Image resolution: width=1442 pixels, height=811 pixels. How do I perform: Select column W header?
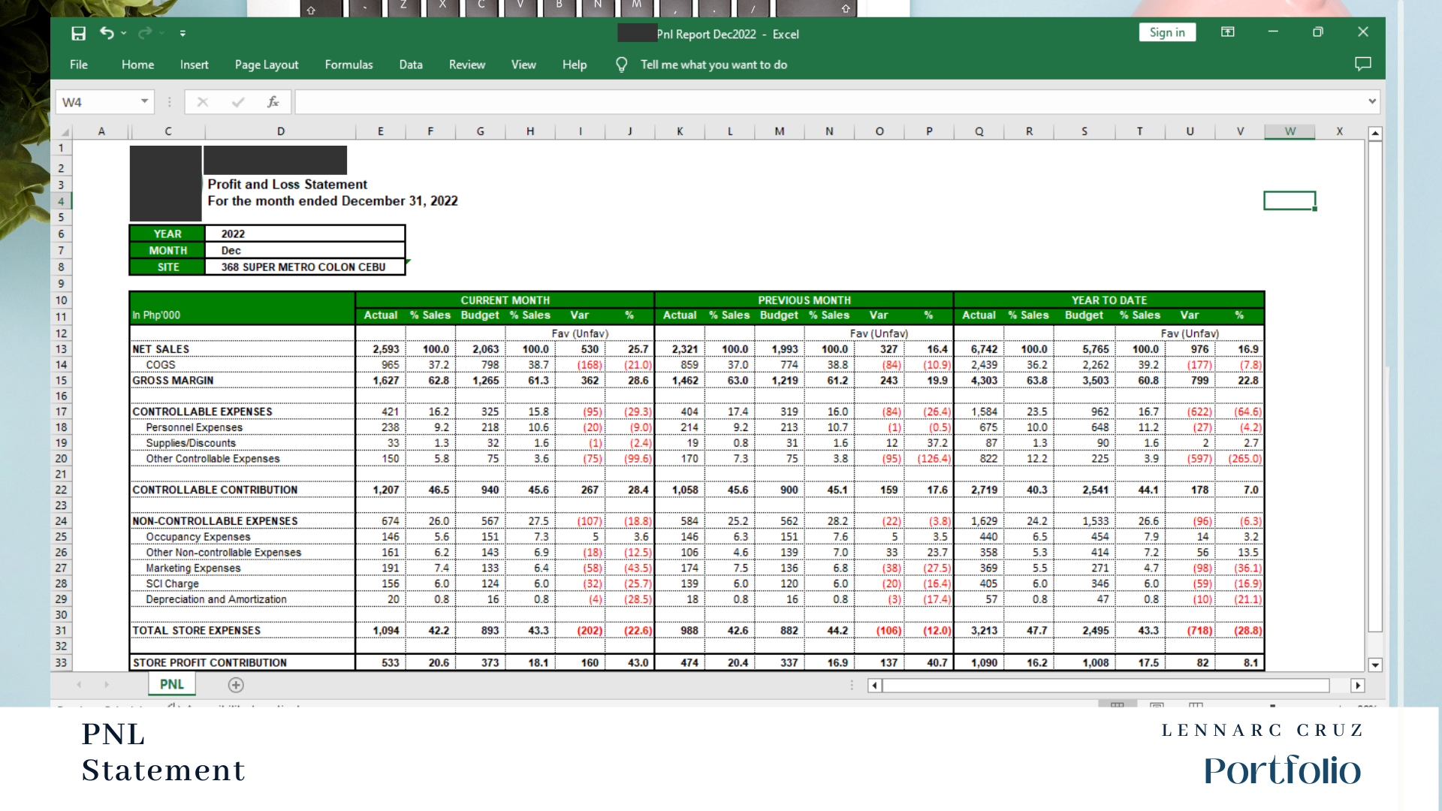(1290, 131)
